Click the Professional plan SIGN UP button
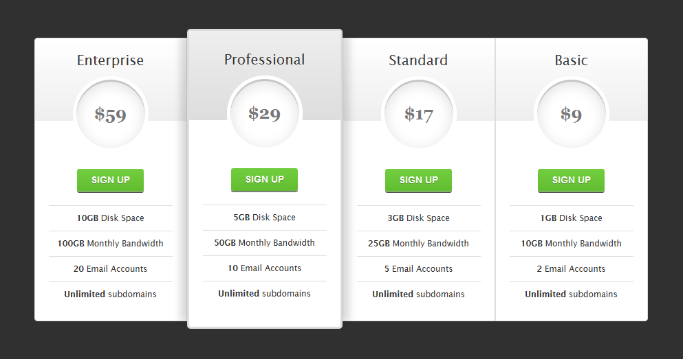 click(x=264, y=180)
